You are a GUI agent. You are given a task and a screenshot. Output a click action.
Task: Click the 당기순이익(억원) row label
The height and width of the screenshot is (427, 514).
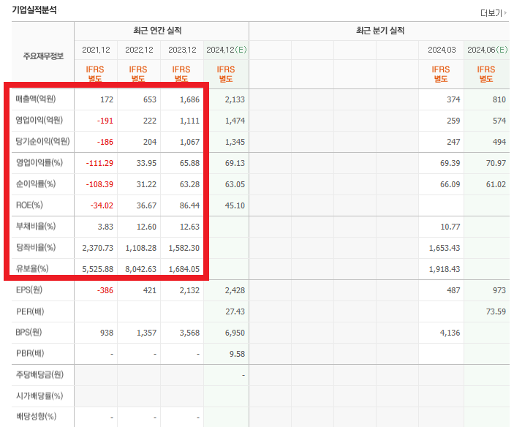click(43, 141)
